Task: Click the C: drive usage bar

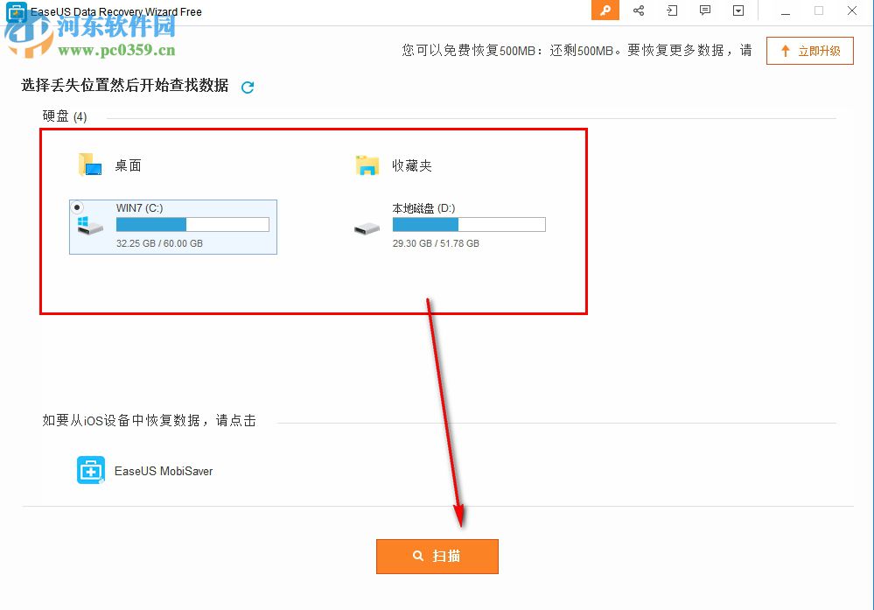Action: (192, 224)
